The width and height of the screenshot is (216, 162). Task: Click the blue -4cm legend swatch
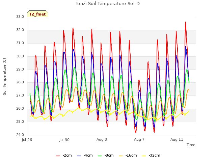[79, 156]
